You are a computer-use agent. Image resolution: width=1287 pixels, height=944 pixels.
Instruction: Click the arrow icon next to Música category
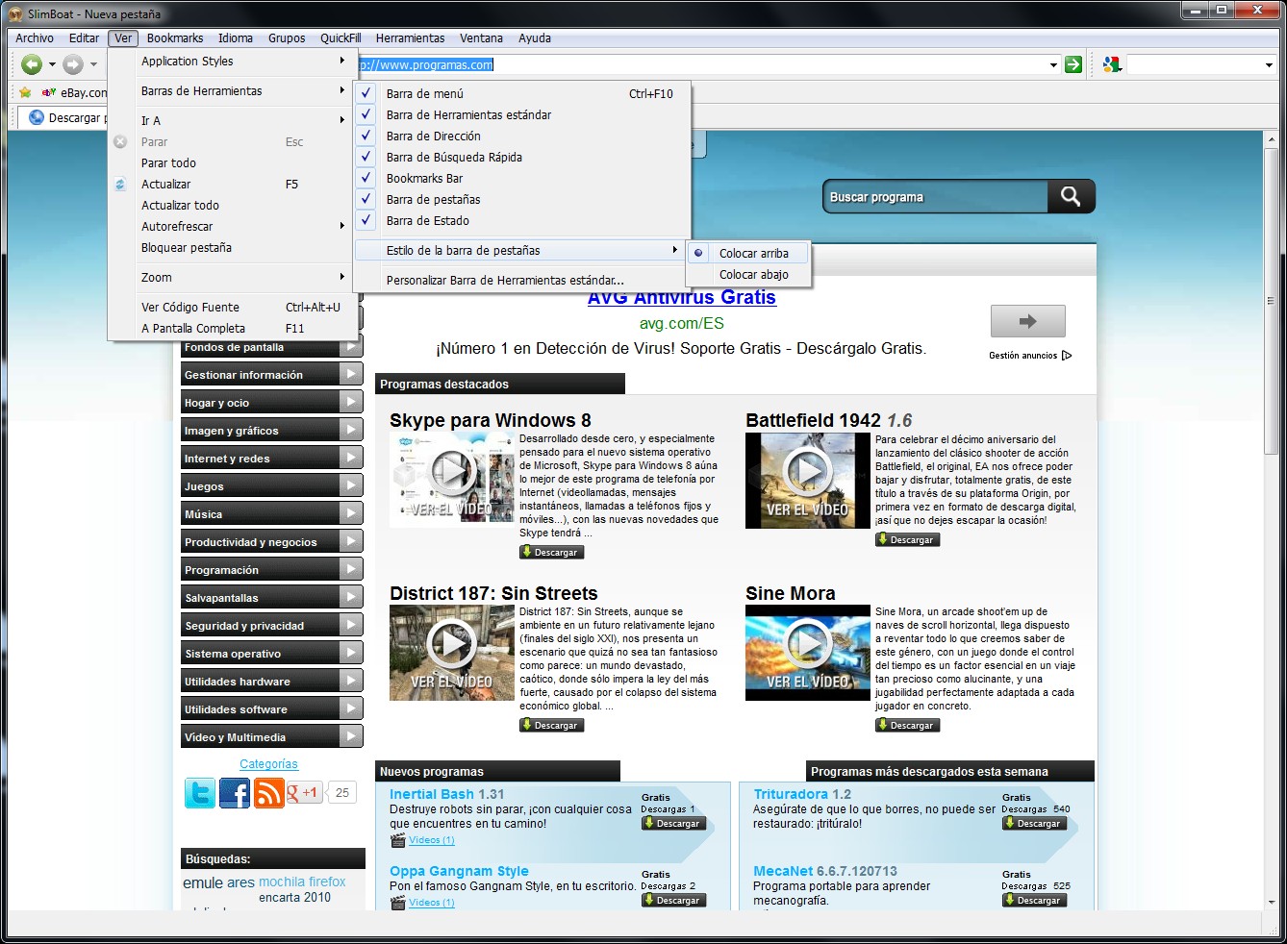pos(351,513)
